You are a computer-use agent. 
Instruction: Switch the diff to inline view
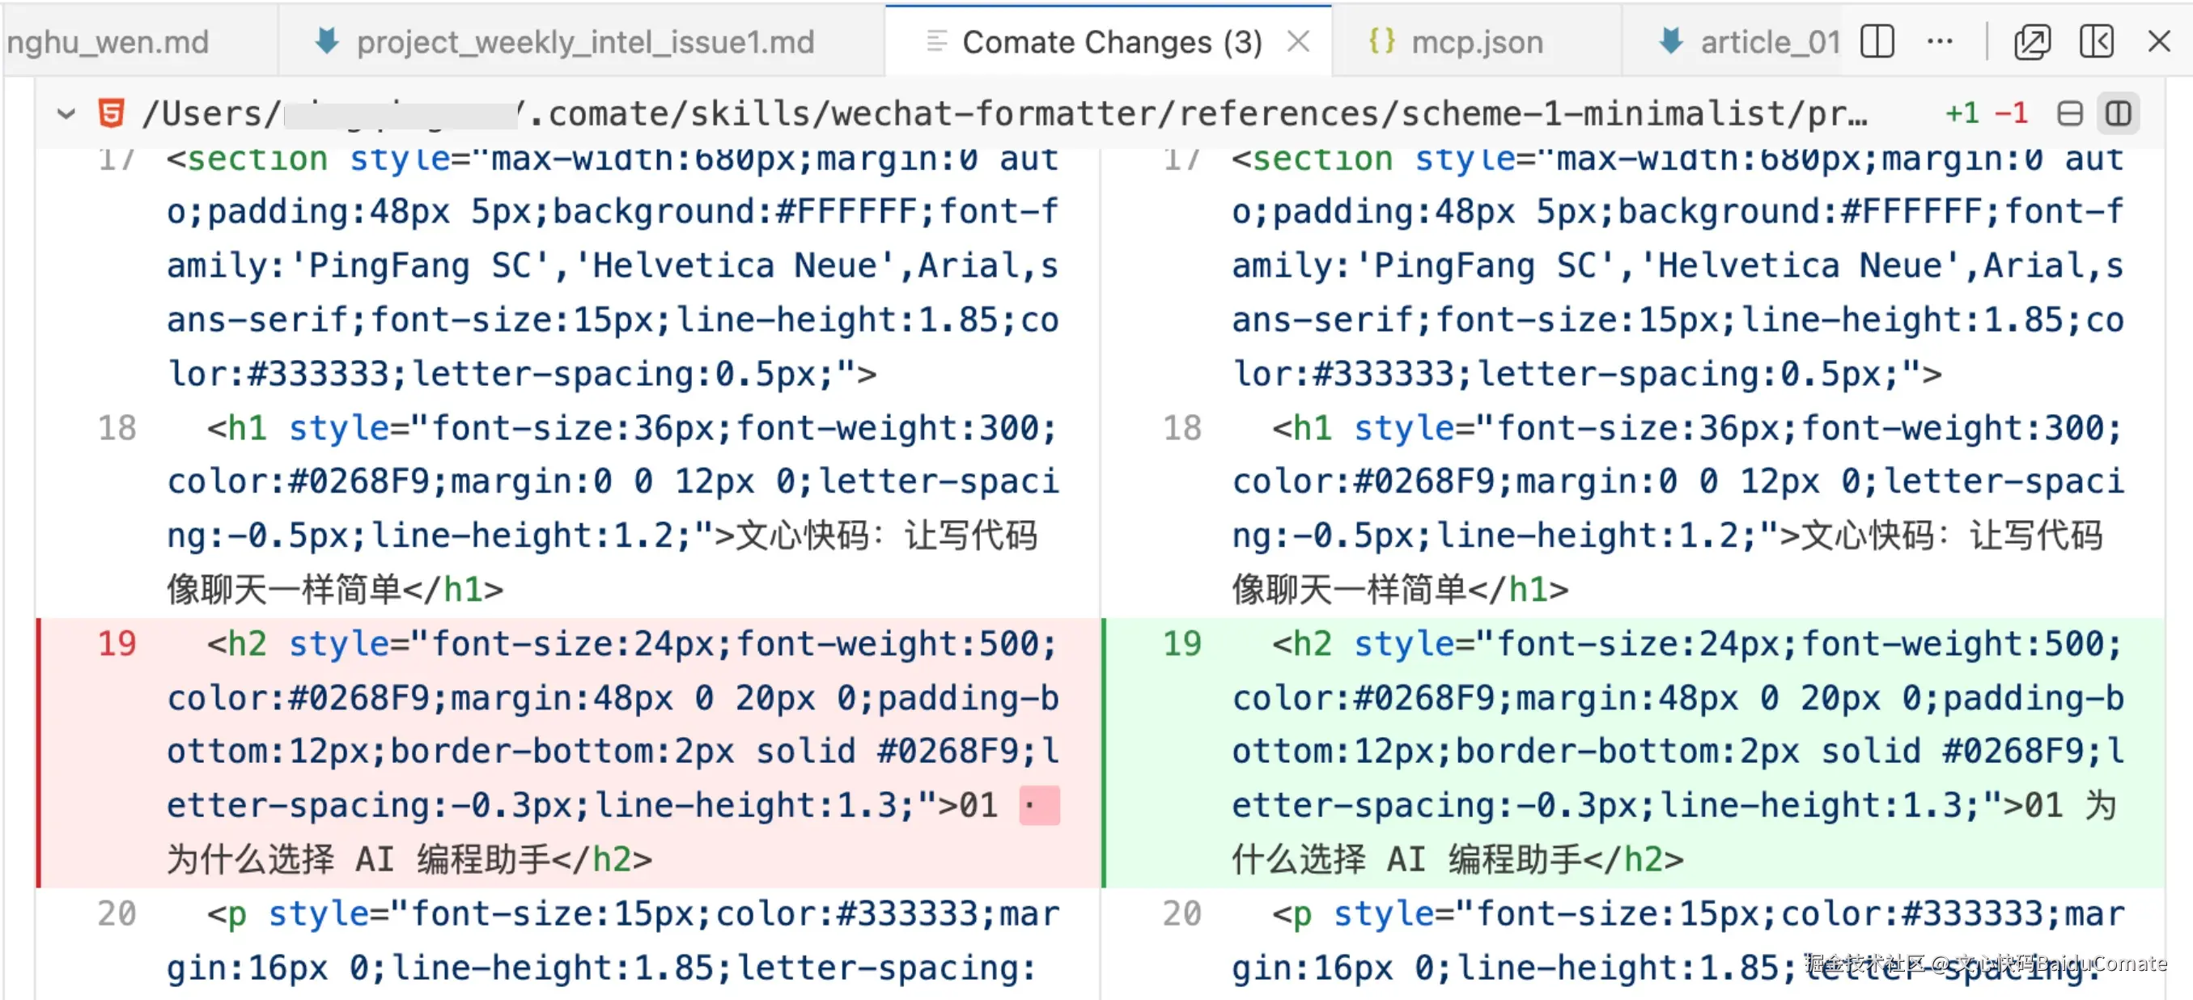click(2069, 113)
